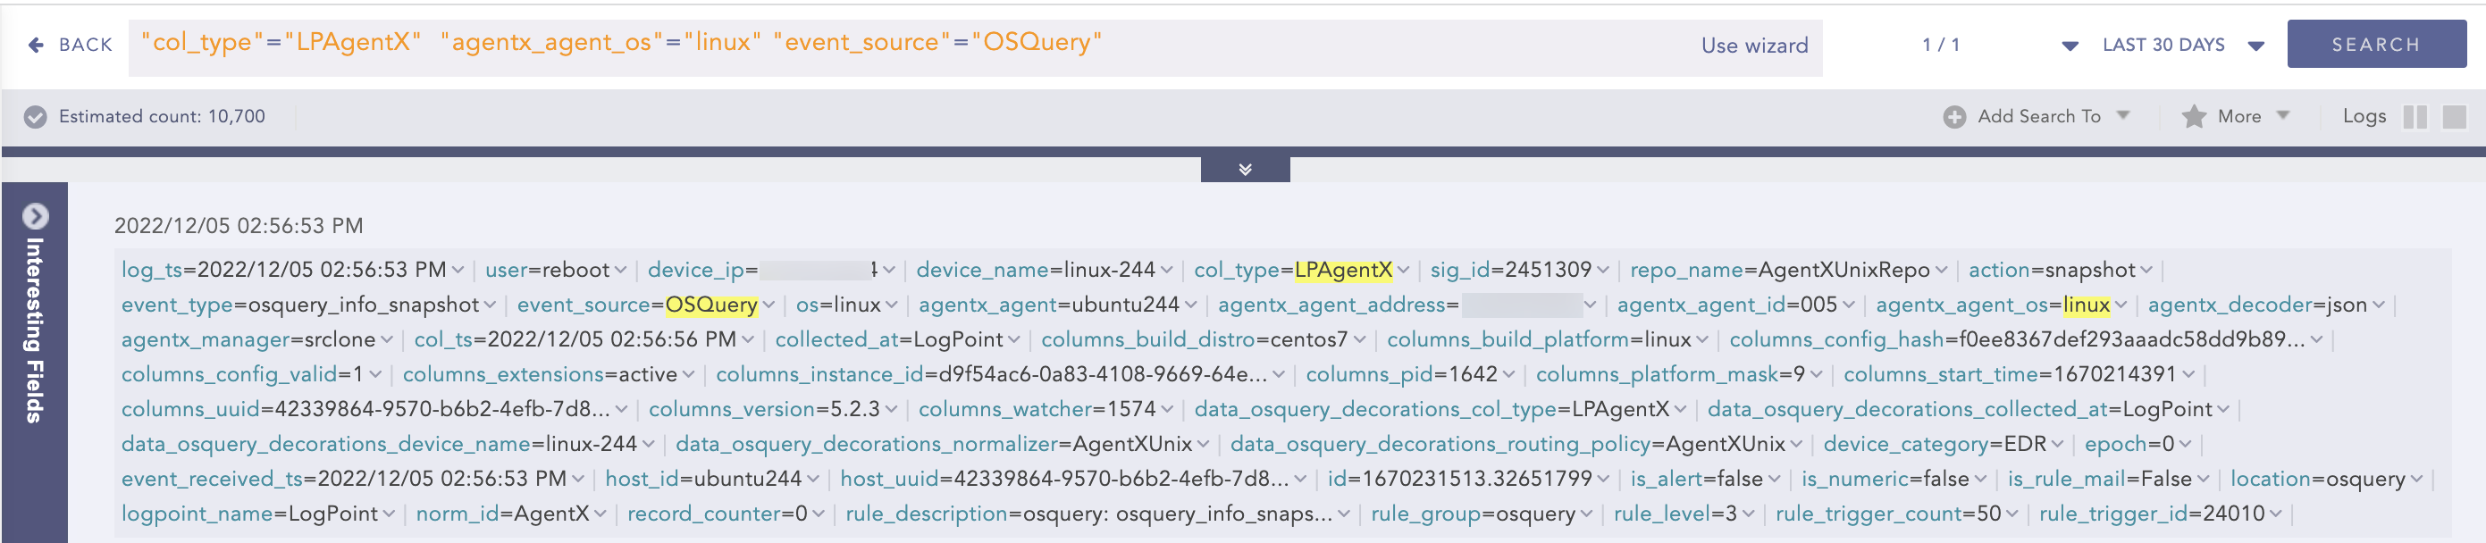Expand the Add Search To dropdown arrow
This screenshot has width=2486, height=543.
click(x=2123, y=116)
